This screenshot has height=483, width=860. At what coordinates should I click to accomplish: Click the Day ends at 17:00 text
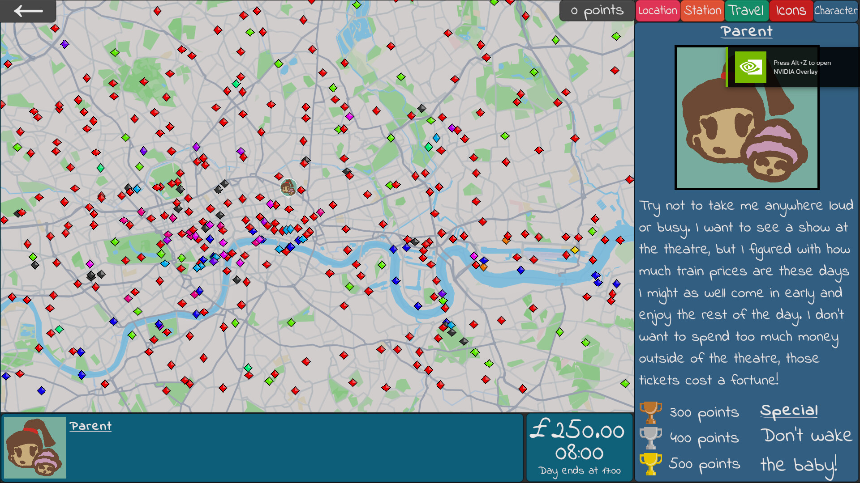tap(580, 470)
